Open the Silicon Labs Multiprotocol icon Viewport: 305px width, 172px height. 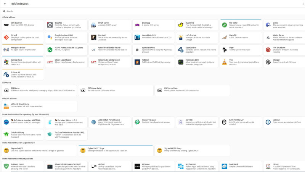point(93,62)
